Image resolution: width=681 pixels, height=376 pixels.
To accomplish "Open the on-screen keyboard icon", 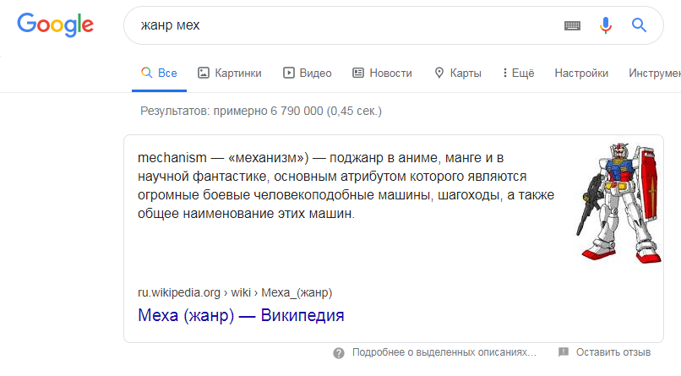I will (x=573, y=26).
